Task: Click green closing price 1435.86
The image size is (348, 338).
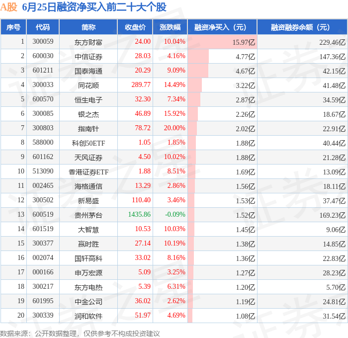Action: point(139,215)
